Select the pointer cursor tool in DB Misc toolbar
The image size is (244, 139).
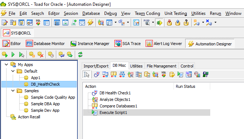(86, 74)
